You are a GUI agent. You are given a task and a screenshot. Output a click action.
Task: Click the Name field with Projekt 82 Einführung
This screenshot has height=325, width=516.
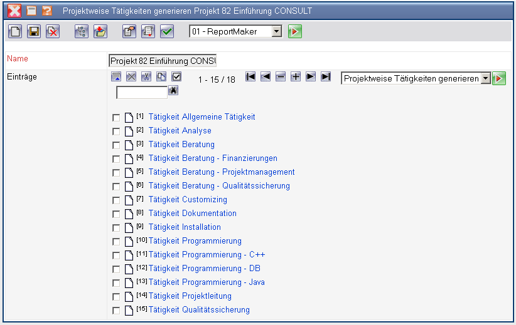click(163, 61)
